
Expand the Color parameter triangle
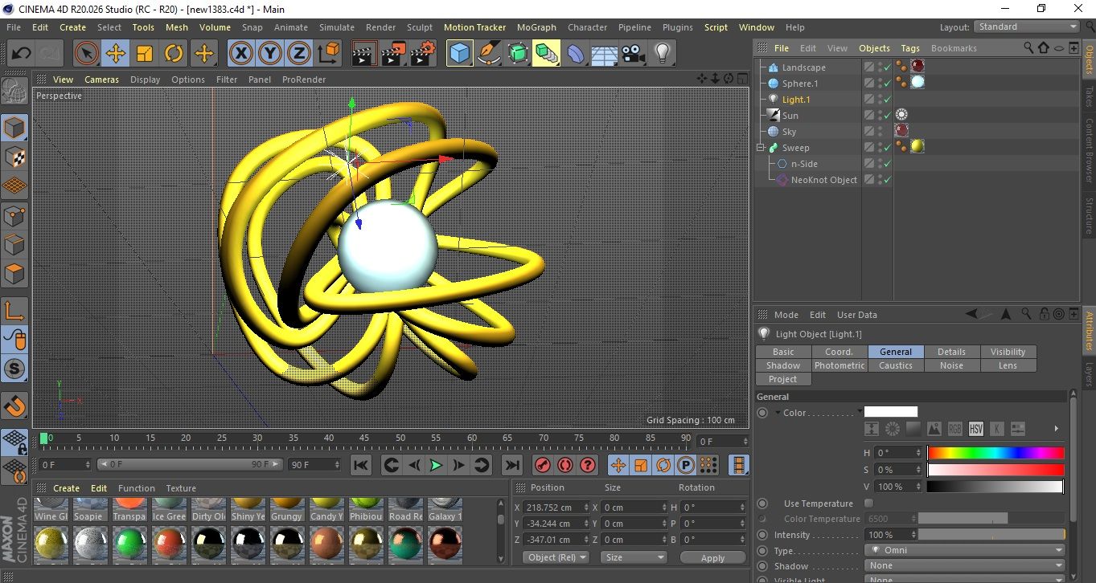click(x=778, y=413)
